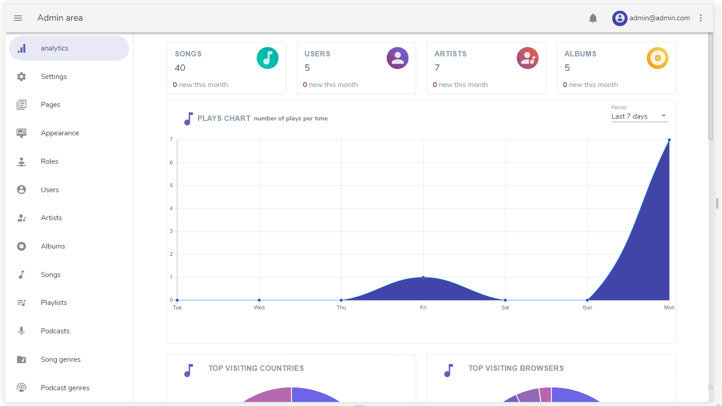
Task: Click the TOP VISITING BROWSERS heading
Action: [516, 368]
